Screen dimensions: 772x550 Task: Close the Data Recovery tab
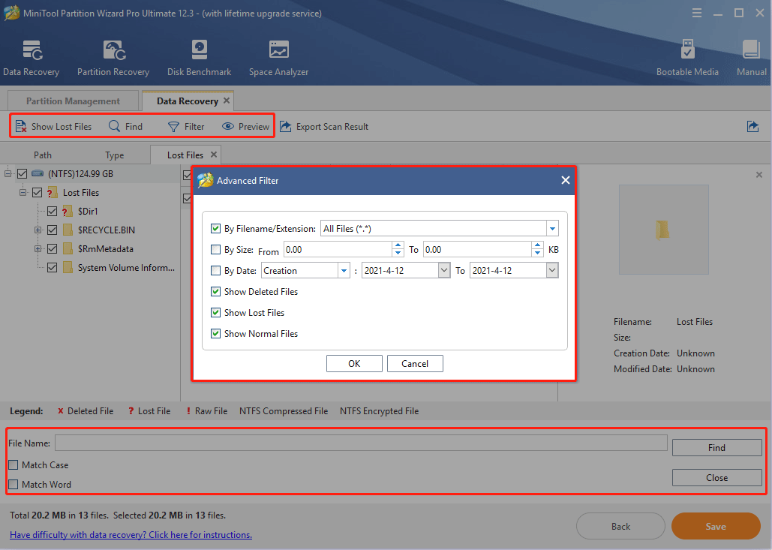227,101
